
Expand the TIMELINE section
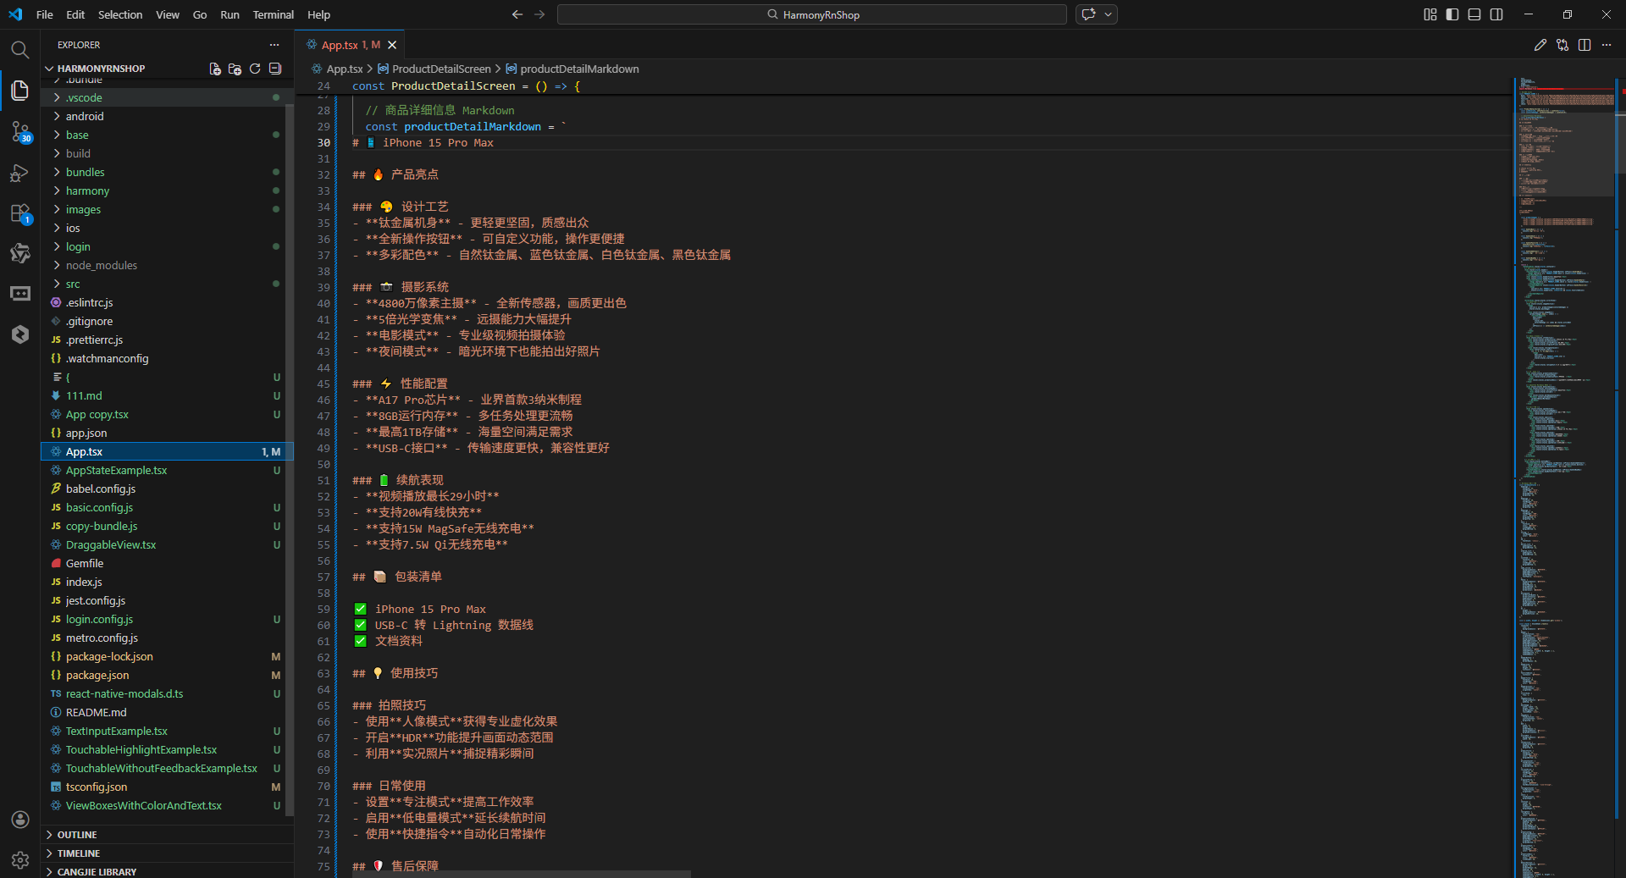point(168,853)
